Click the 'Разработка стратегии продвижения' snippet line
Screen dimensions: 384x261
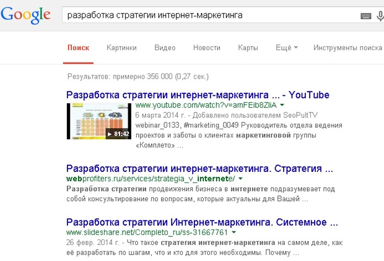point(201,189)
